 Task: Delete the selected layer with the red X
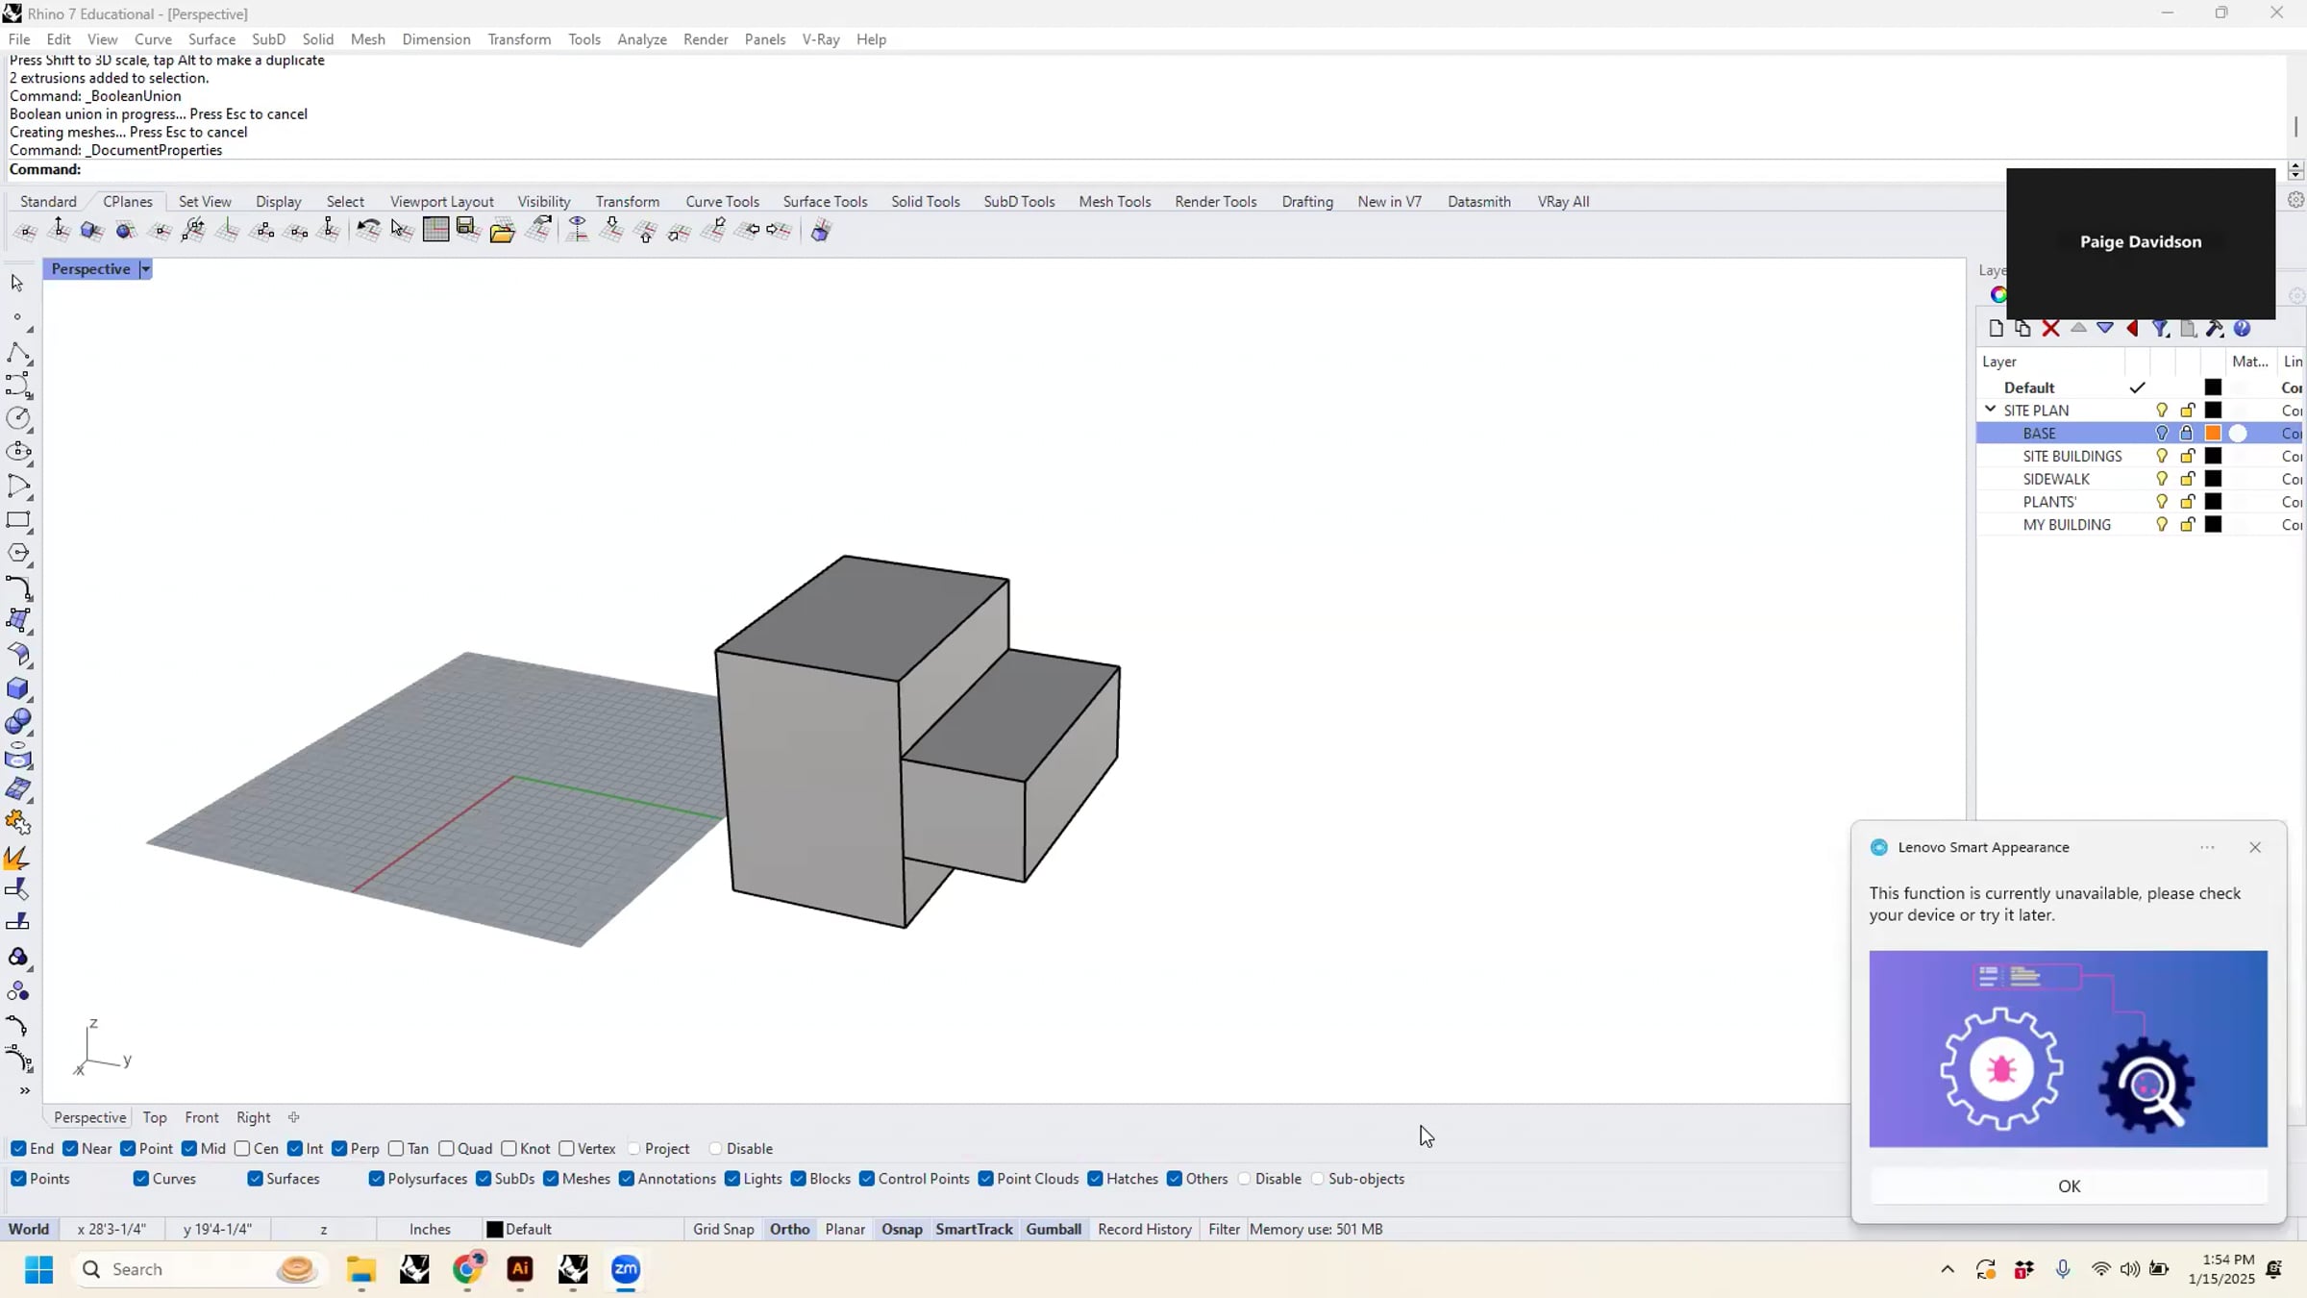point(2050,329)
